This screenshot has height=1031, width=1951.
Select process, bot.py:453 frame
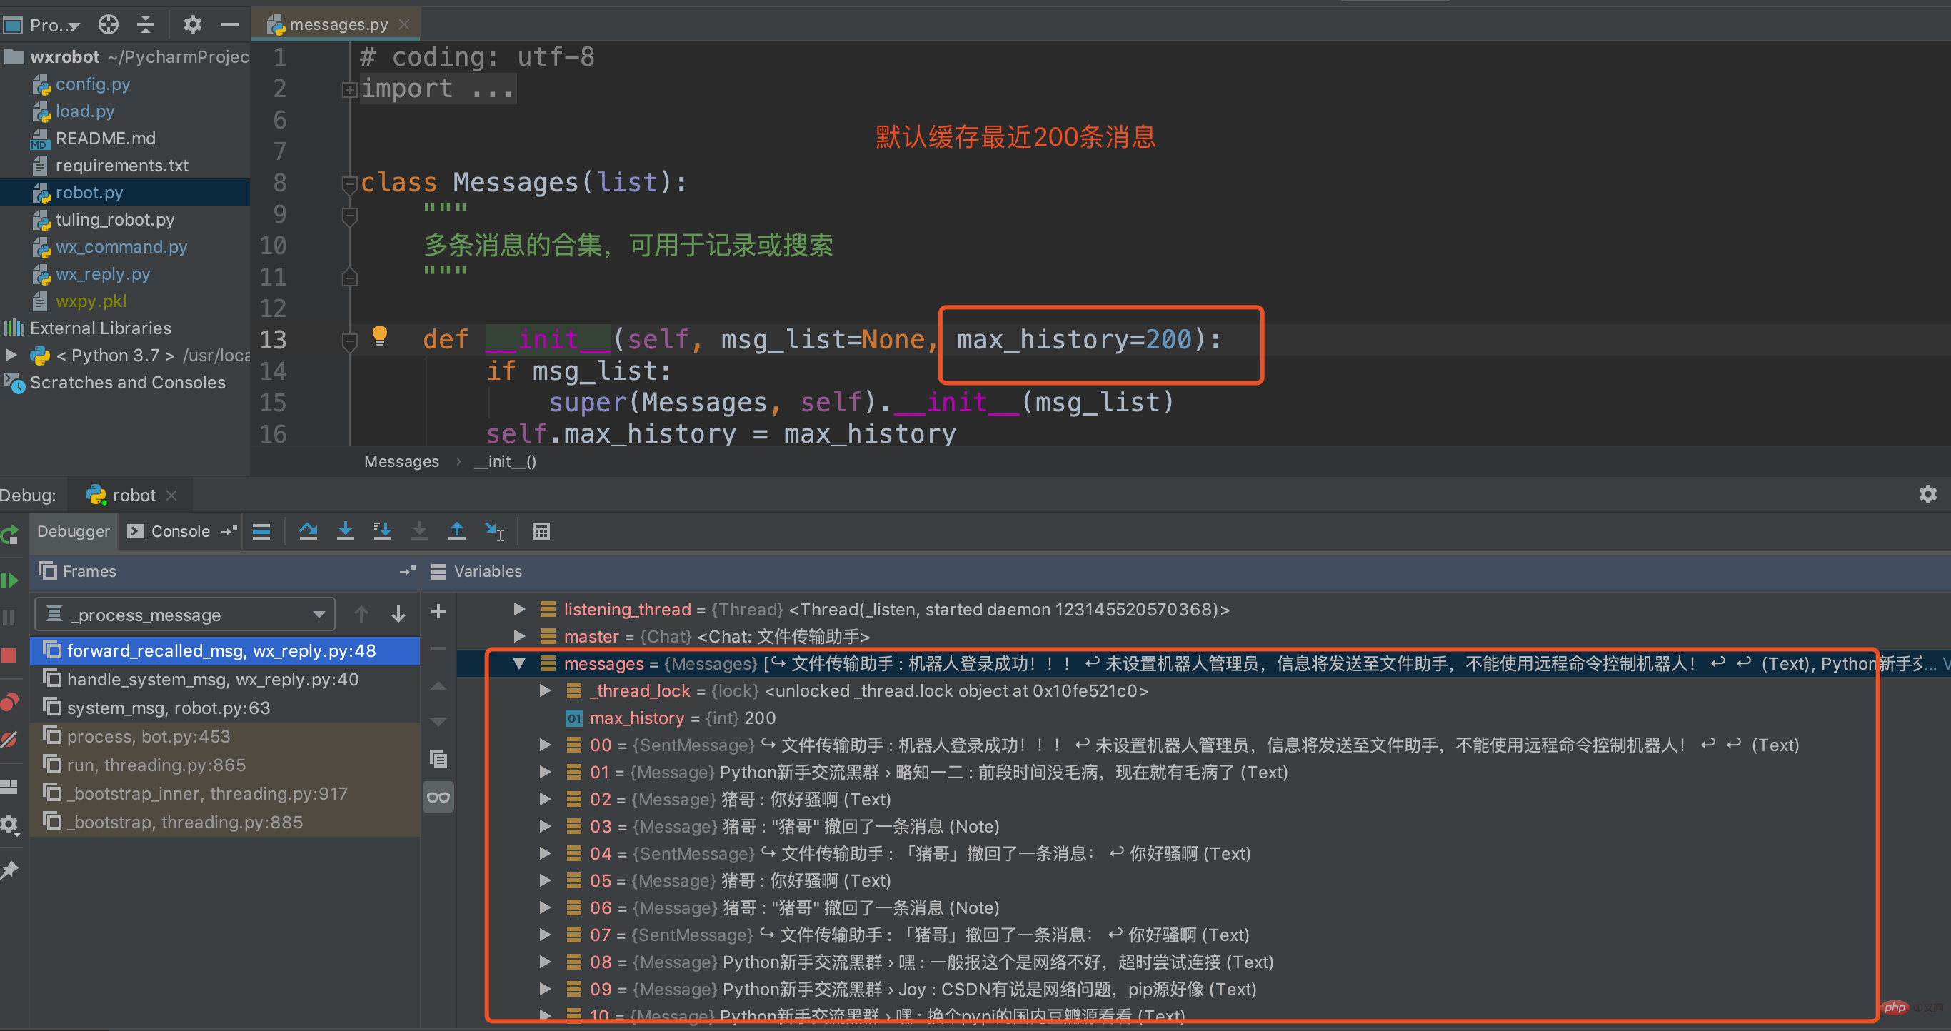[225, 737]
